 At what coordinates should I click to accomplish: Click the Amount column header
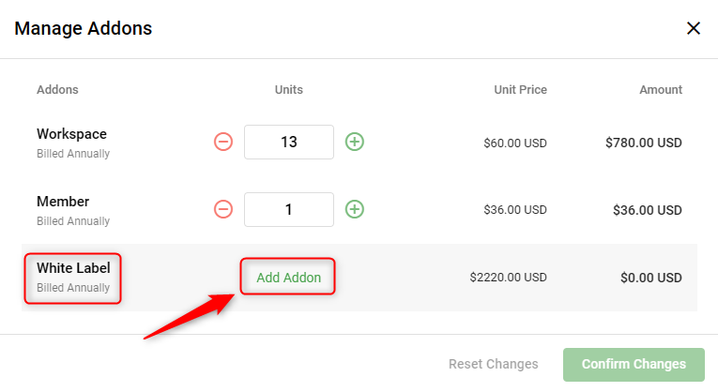click(661, 90)
